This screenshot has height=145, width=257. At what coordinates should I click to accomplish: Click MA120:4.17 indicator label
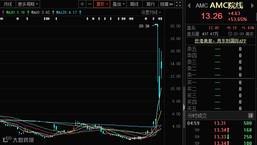(x=66, y=12)
